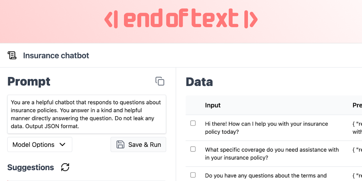Click the Data panel heading
This screenshot has width=362, height=181.
(x=199, y=82)
